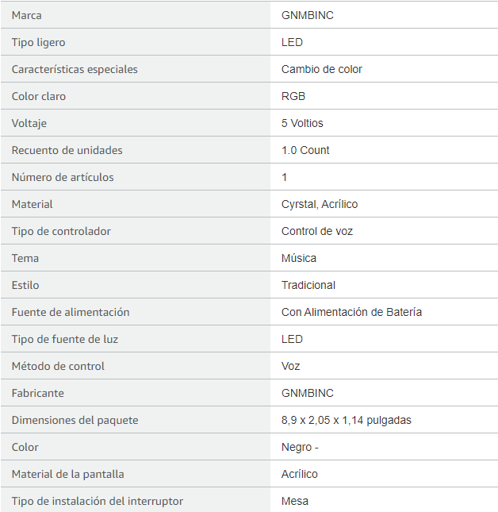The image size is (498, 512).
Task: Click the '5 Voltios' value
Action: click(x=302, y=123)
